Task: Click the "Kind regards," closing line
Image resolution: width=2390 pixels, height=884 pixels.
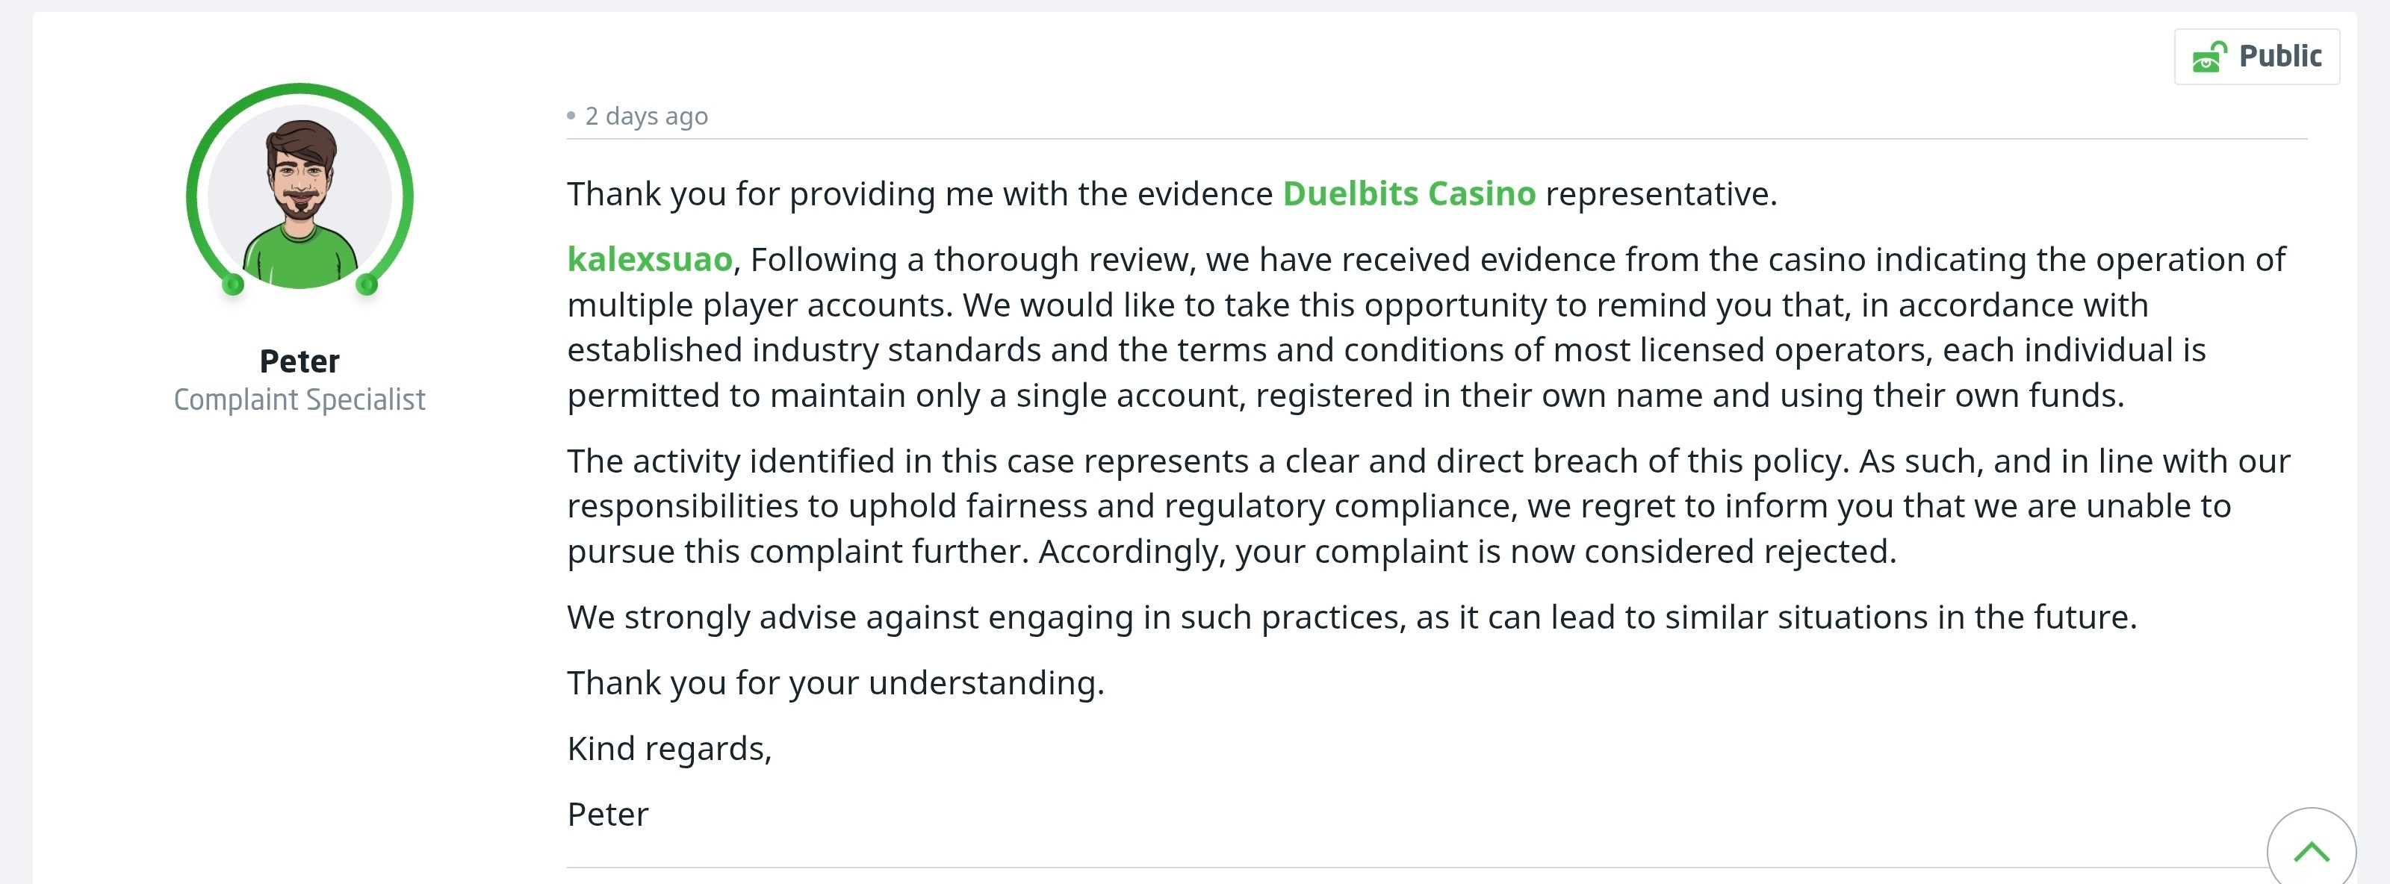Action: click(669, 749)
